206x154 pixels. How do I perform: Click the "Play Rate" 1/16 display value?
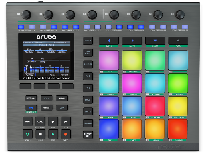coord(29,49)
